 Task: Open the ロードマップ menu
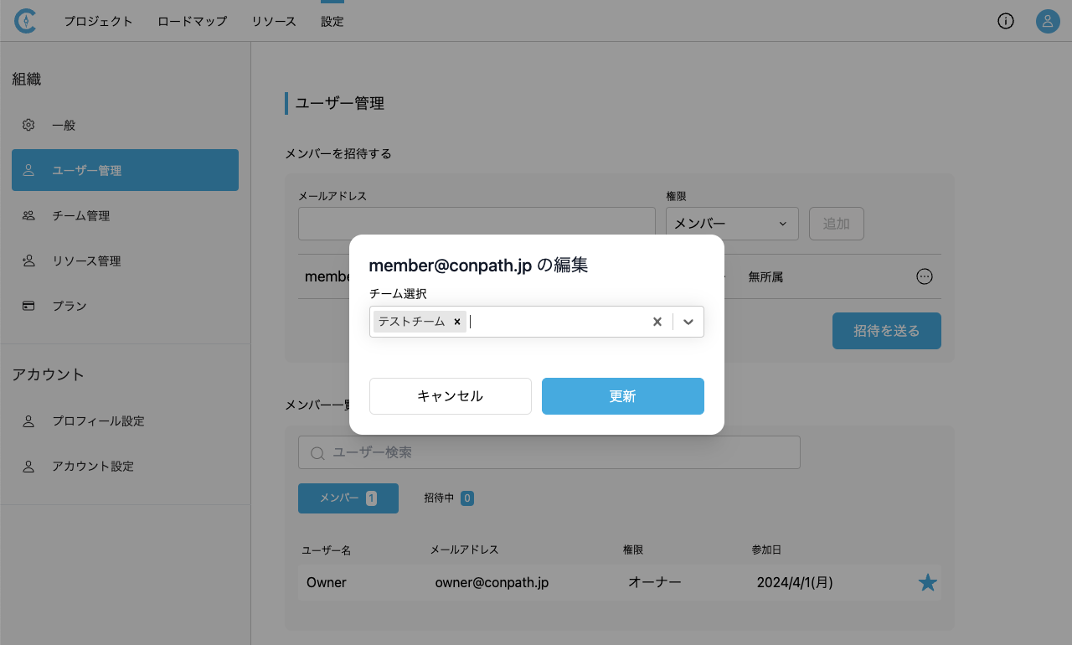click(x=192, y=22)
